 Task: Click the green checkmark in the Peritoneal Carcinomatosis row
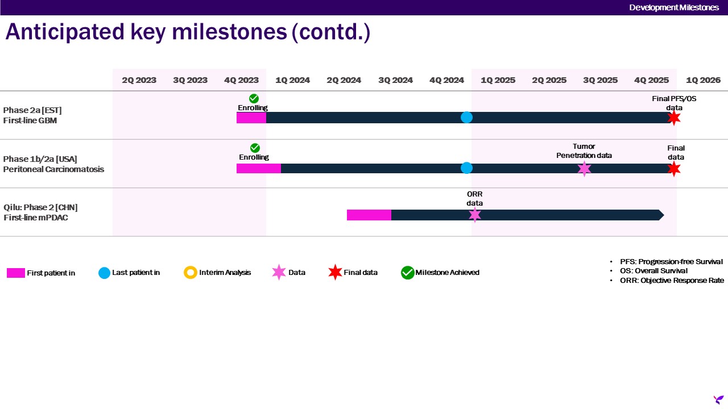[255, 148]
